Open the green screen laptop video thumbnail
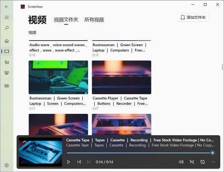The height and width of the screenshot is (172, 224). tap(58, 77)
